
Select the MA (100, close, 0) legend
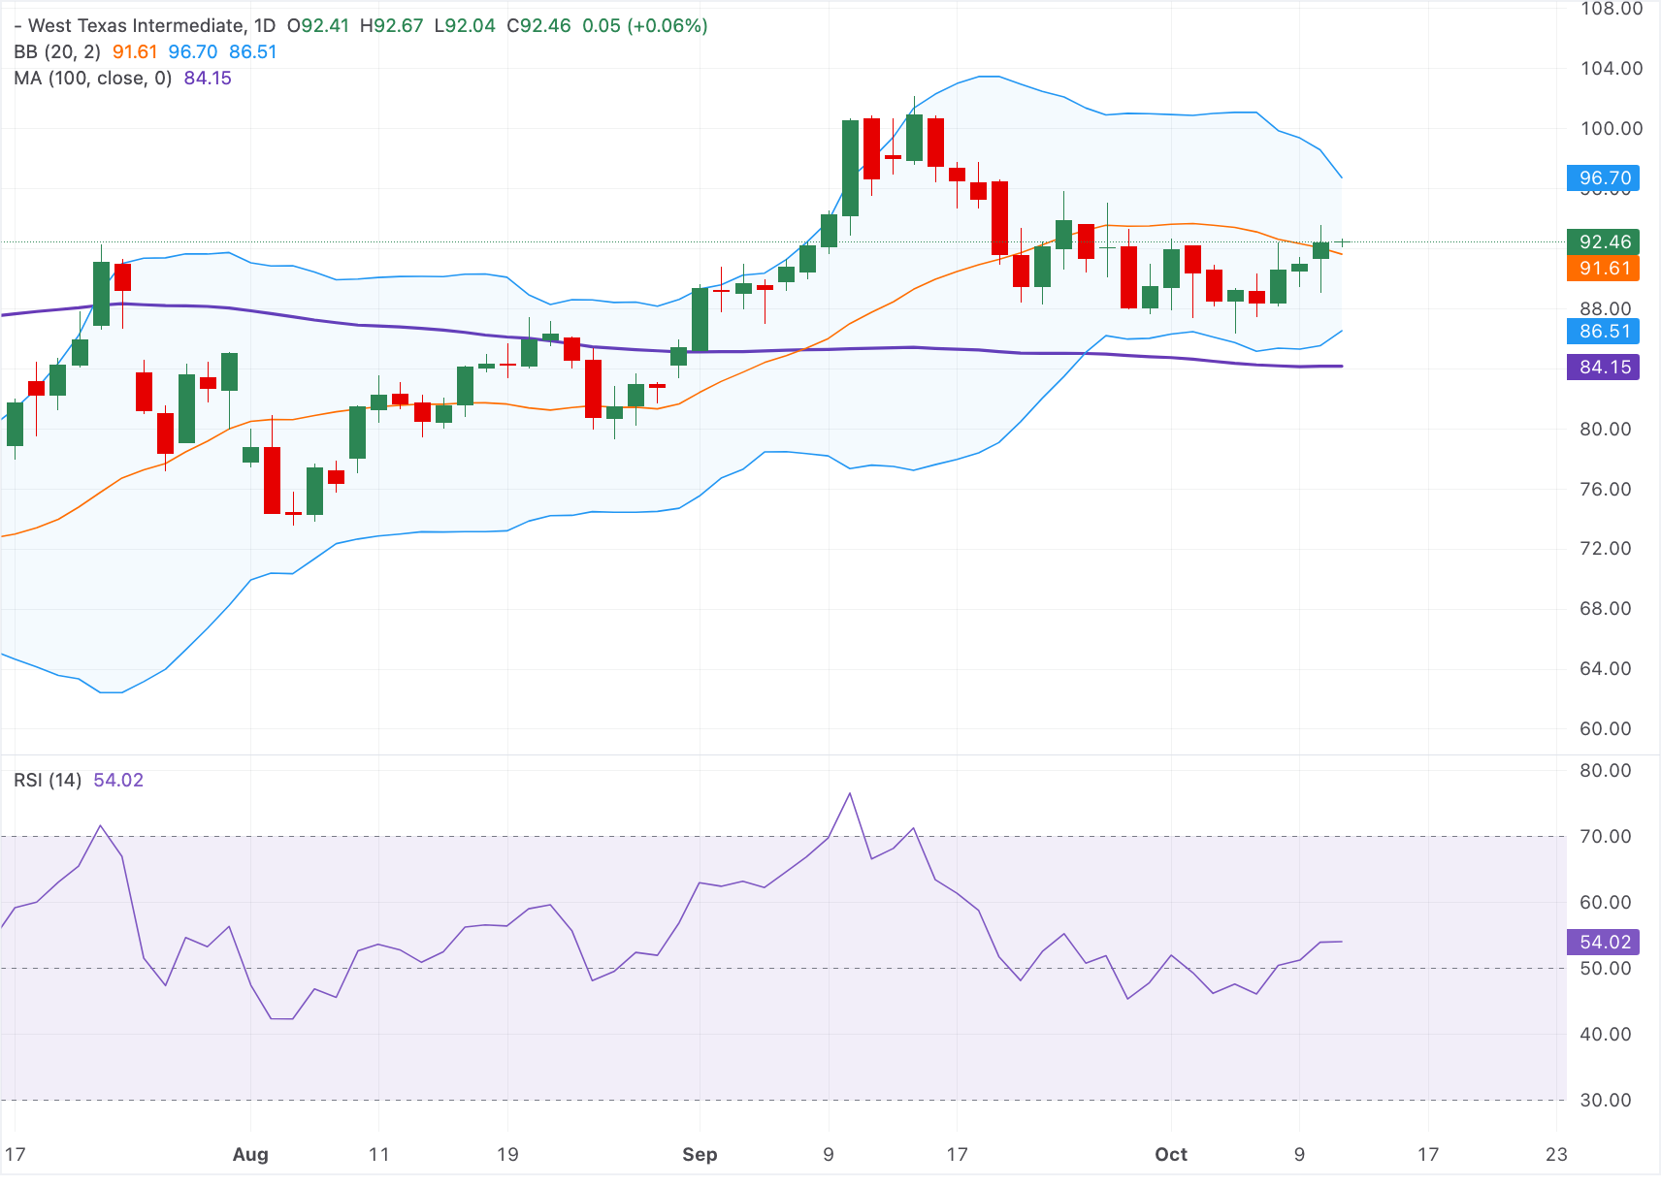click(x=93, y=78)
